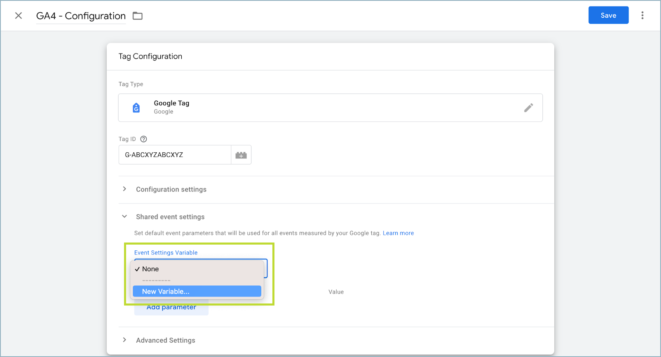Click the Value column header
The height and width of the screenshot is (357, 661).
click(336, 292)
